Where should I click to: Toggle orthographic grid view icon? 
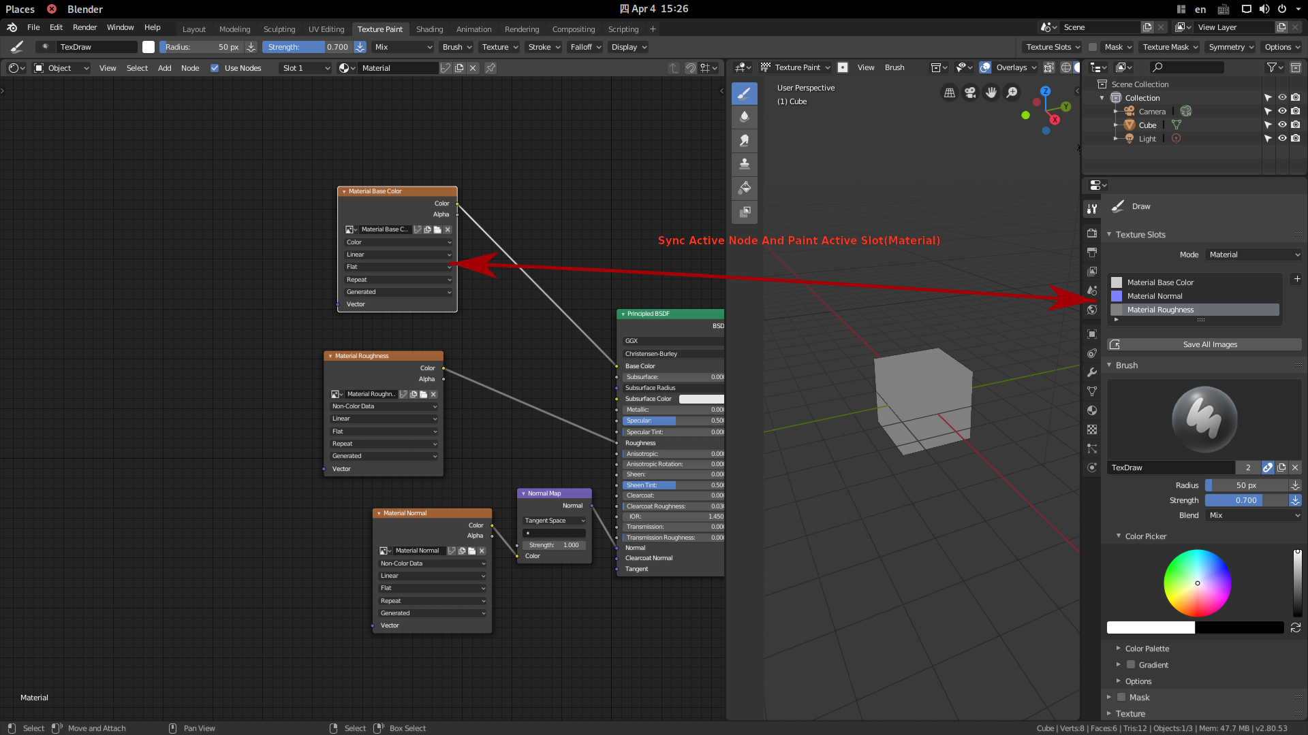[949, 93]
